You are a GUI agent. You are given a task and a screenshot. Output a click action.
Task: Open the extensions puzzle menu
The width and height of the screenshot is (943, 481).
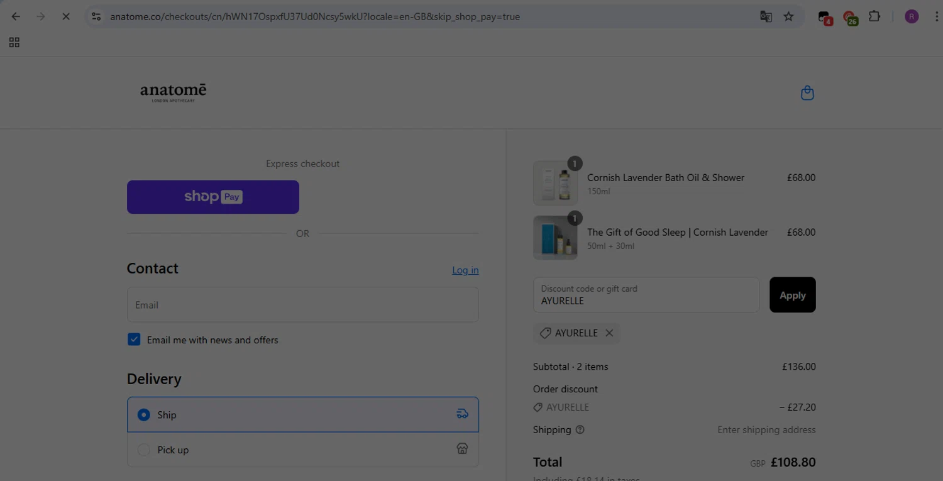[874, 17]
